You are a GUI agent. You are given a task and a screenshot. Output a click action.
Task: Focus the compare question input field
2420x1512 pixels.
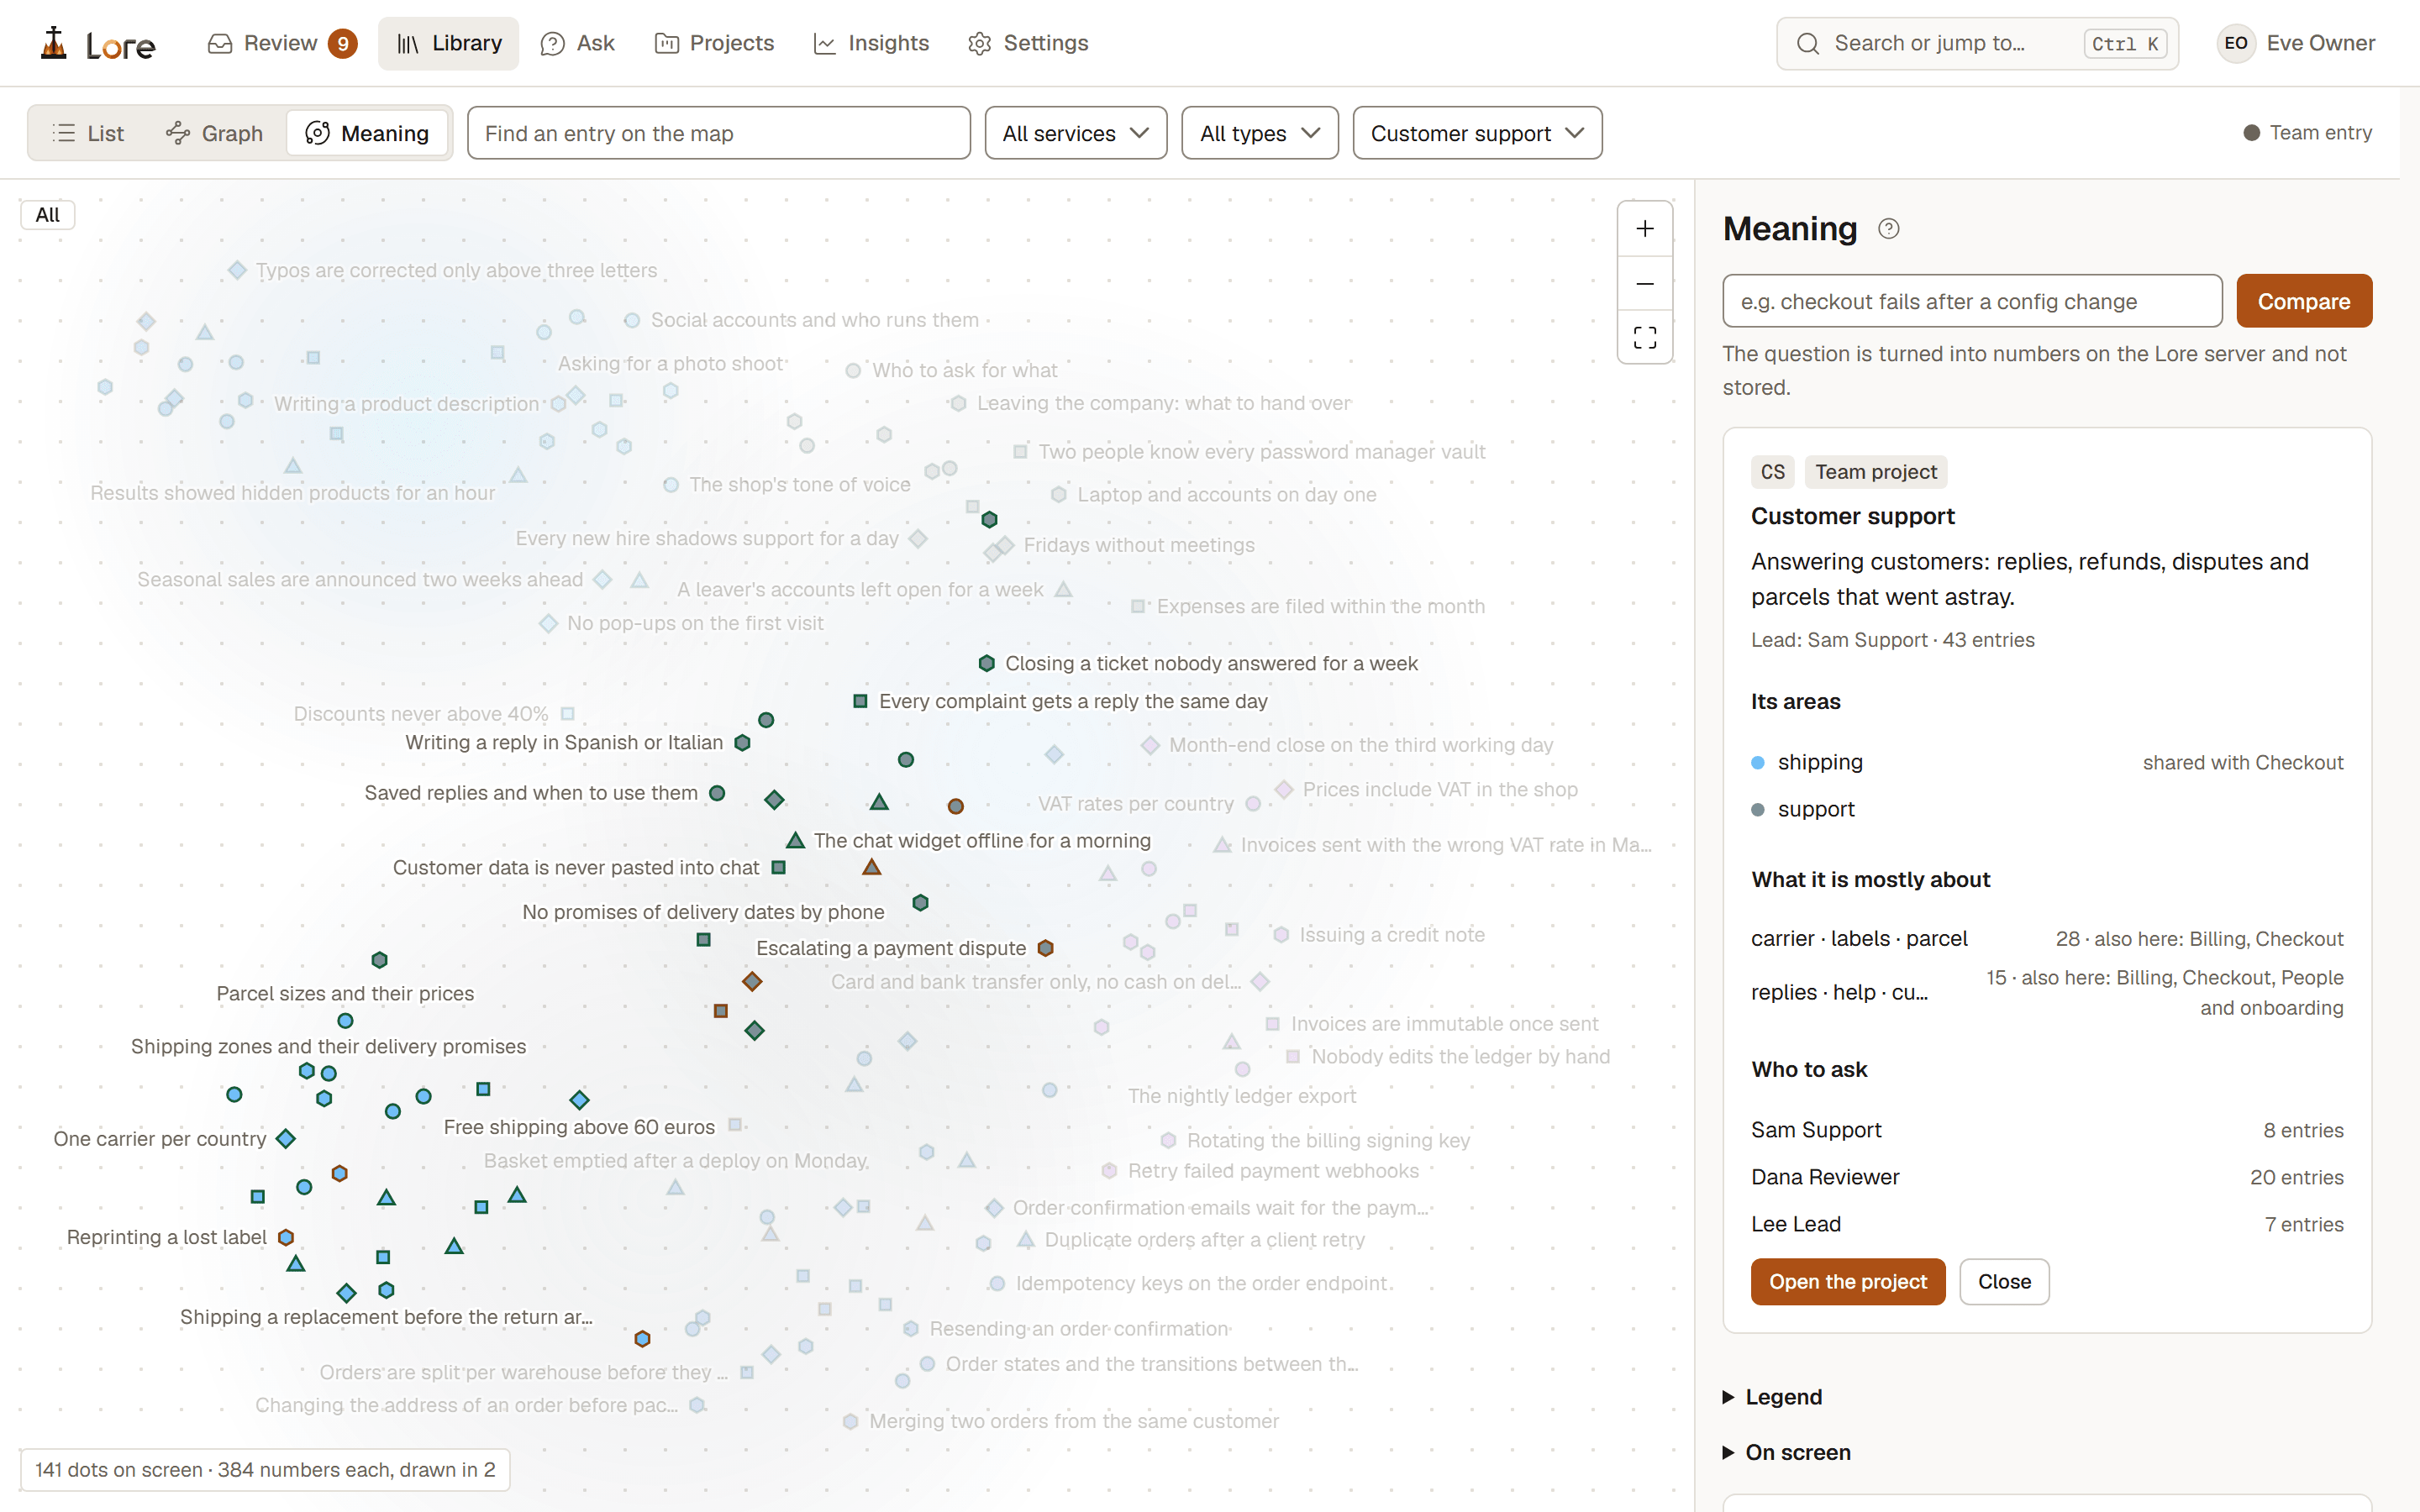click(x=1972, y=301)
